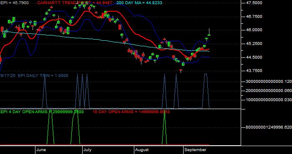The width and height of the screenshot is (292, 154).
Task: Click the latest green candlestick near 46.0000
Action: [209, 35]
